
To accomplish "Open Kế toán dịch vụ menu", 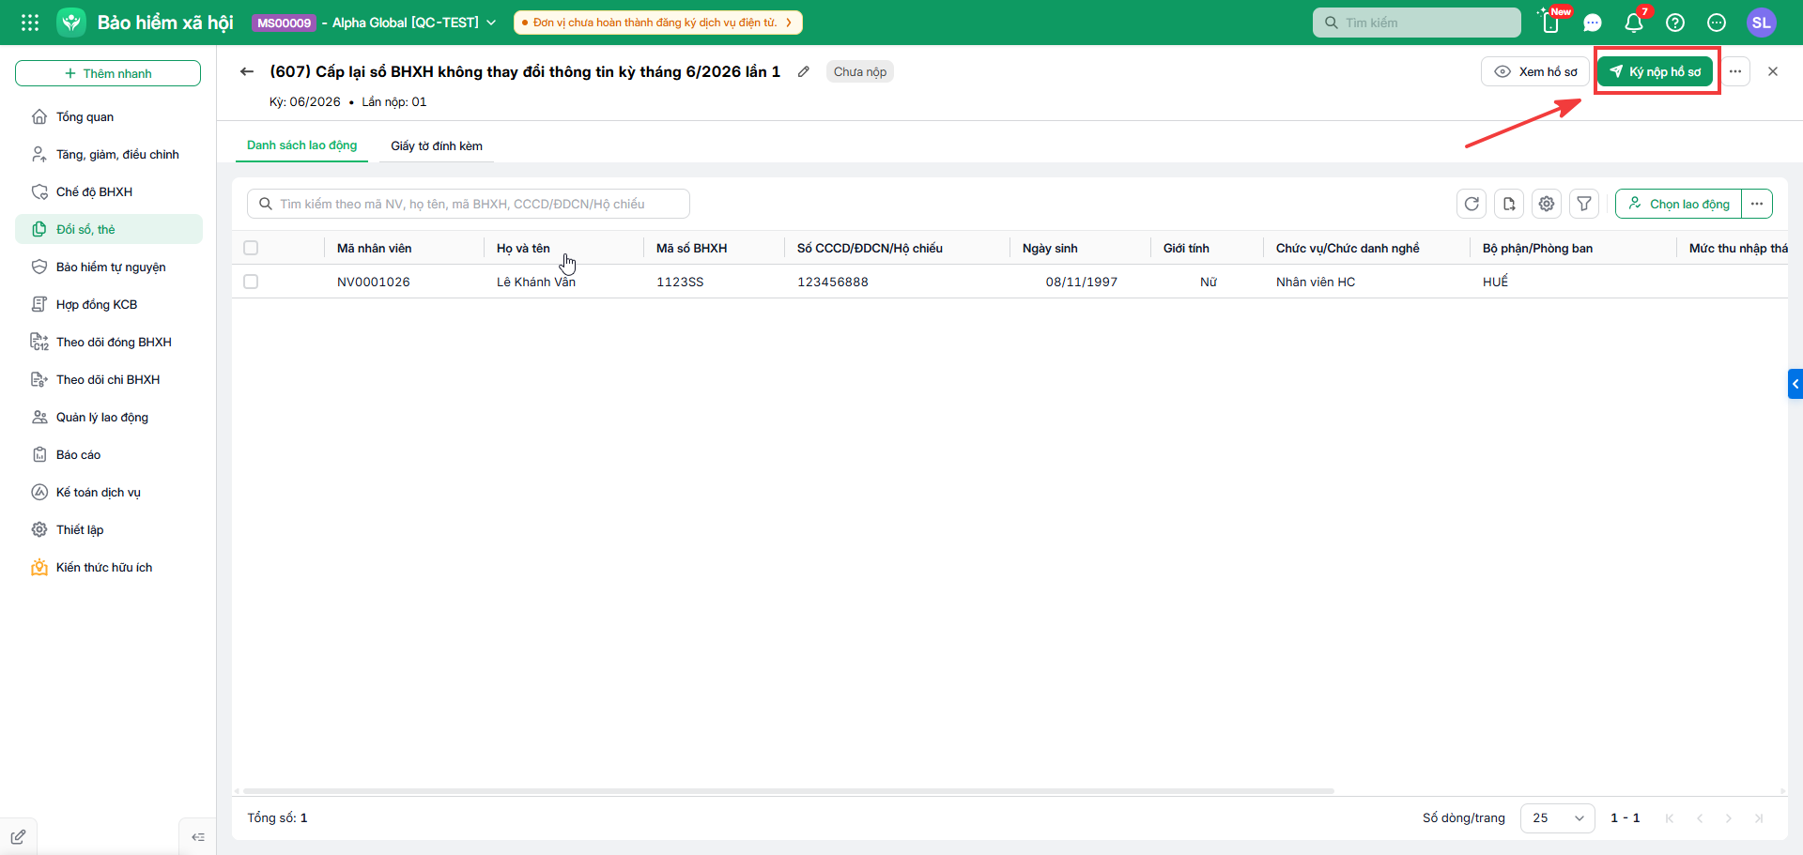I will (109, 492).
